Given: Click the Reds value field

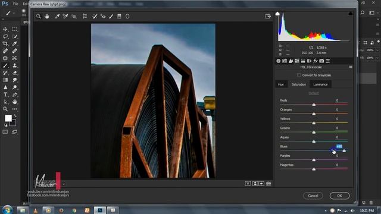Looking at the screenshot, I should [337, 100].
